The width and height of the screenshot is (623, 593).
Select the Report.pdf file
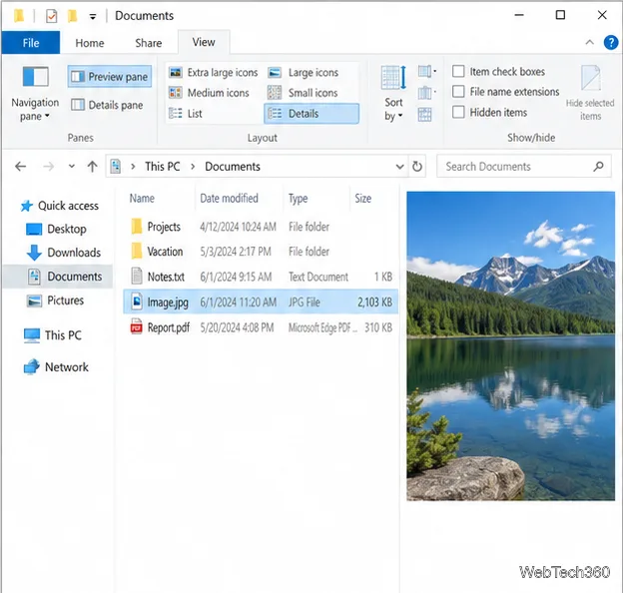[261, 327]
